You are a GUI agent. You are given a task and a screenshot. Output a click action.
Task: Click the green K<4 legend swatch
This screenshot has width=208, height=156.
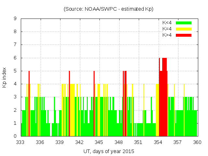pos(184,23)
